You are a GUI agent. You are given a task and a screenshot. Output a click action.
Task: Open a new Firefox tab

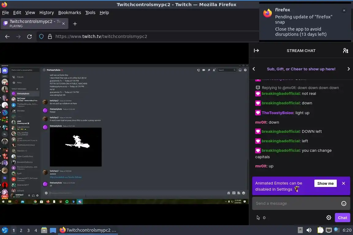click(75, 24)
